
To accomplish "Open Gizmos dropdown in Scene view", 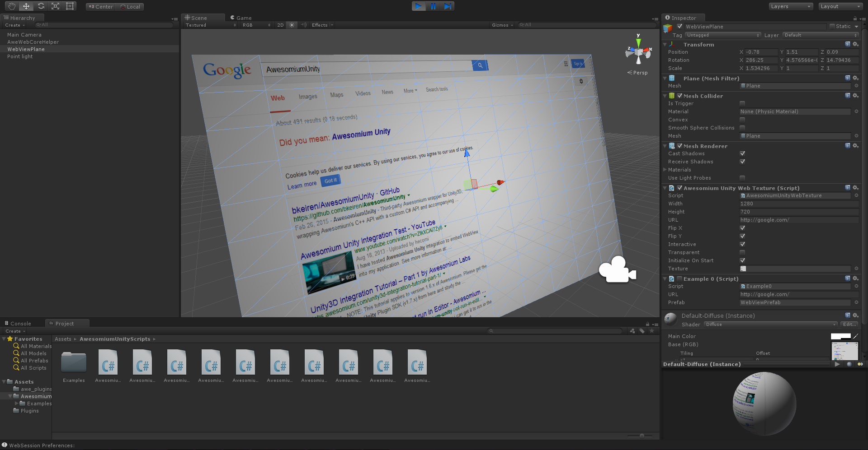I will [502, 25].
